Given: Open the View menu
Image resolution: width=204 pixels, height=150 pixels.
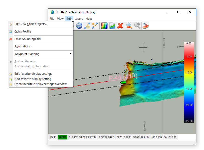Looking at the screenshot, I should [x=60, y=19].
